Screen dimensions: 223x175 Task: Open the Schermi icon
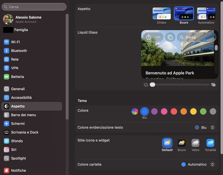[x=7, y=124]
